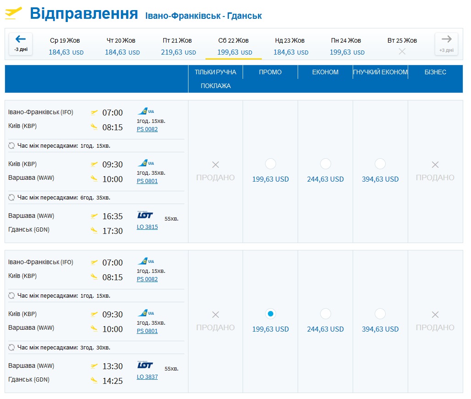The width and height of the screenshot is (471, 399).
Task: Click the 6год. 35хв. layover refresh icon
Action: [12, 198]
